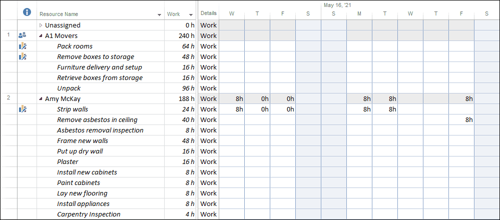Select the May 16, '21 week header
Viewport: 500px width, 220px height.
(337, 5)
